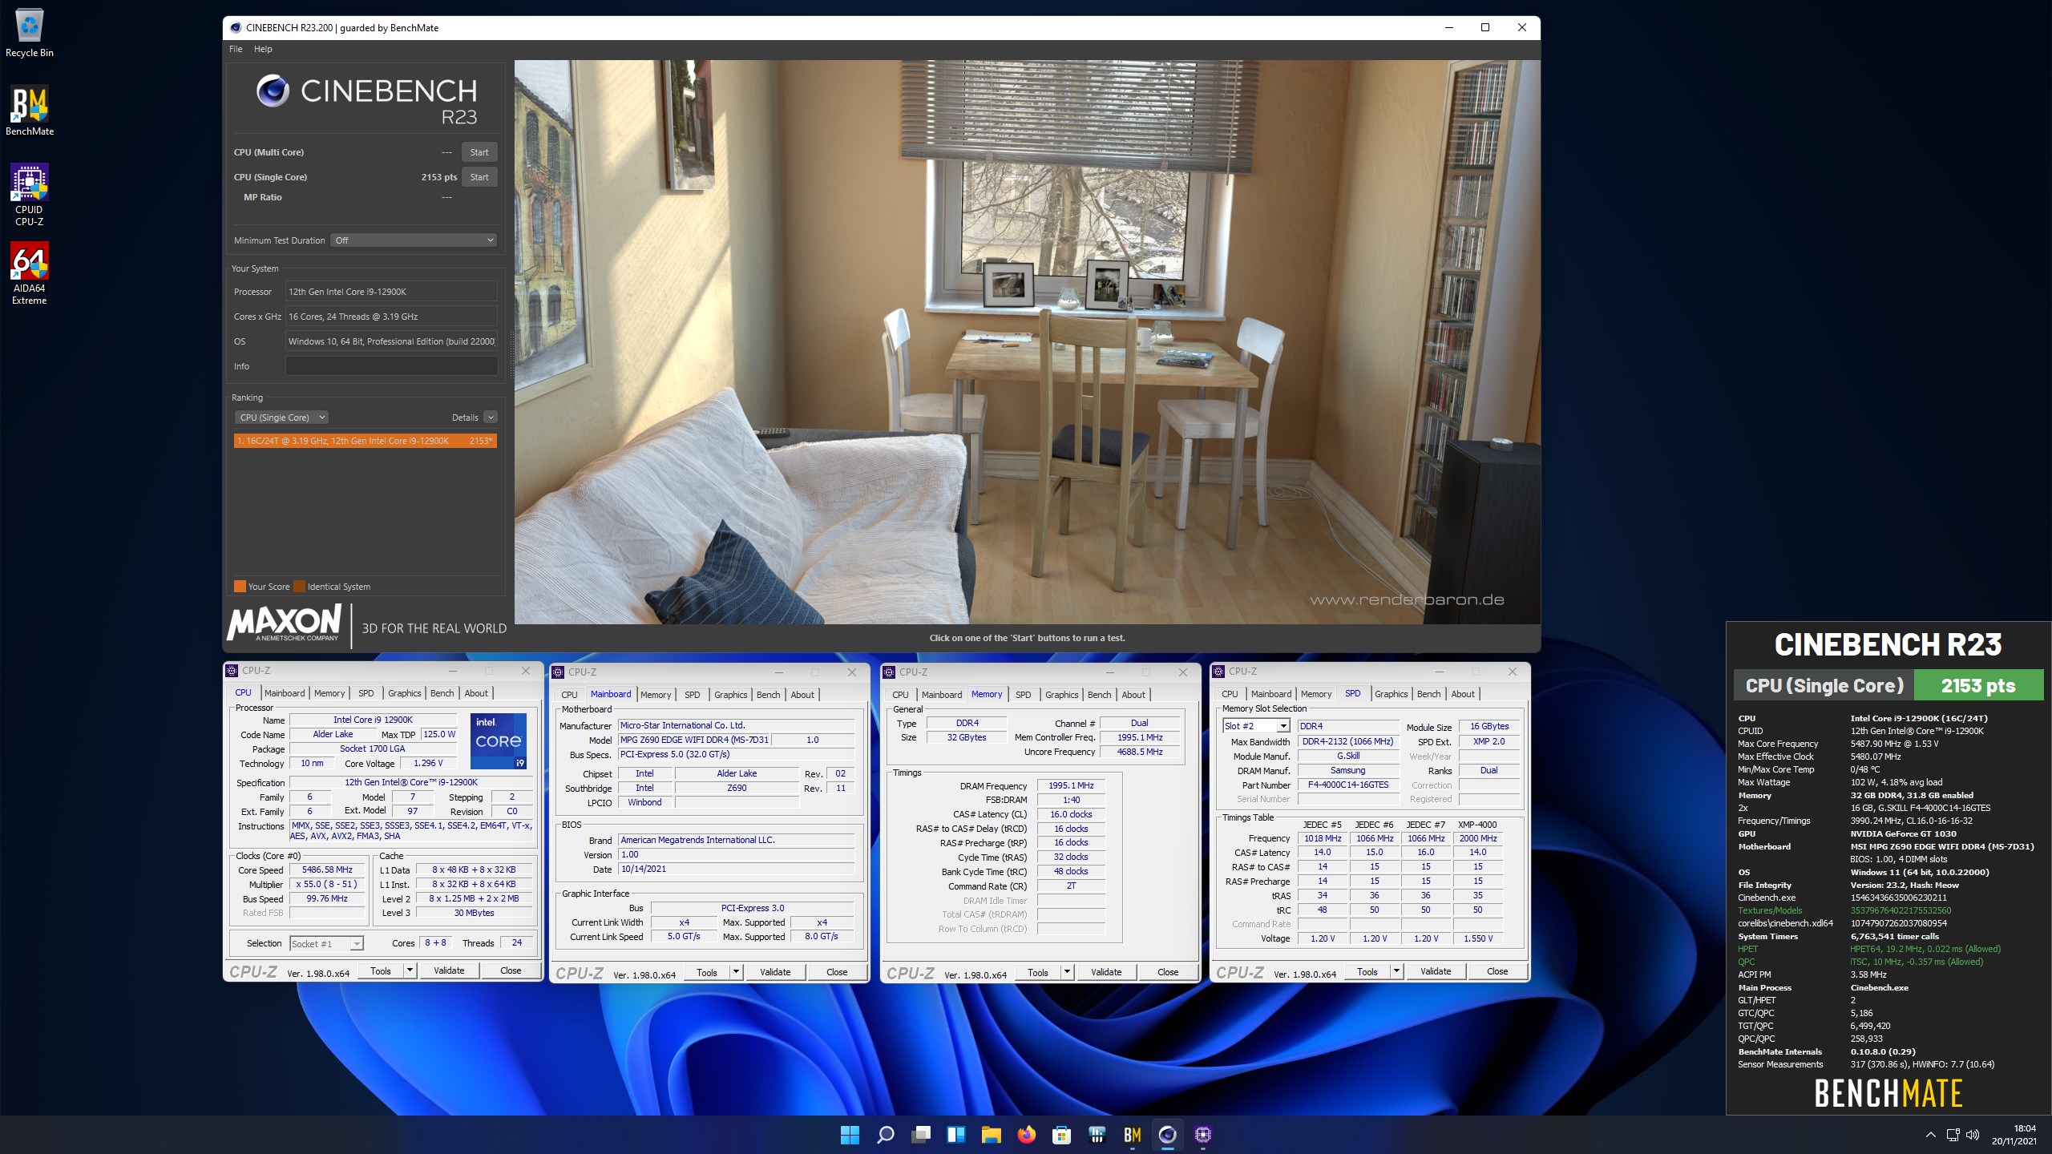This screenshot has width=2052, height=1154.
Task: Select the About tab in CPU-Z Memory window
Action: (x=1133, y=695)
